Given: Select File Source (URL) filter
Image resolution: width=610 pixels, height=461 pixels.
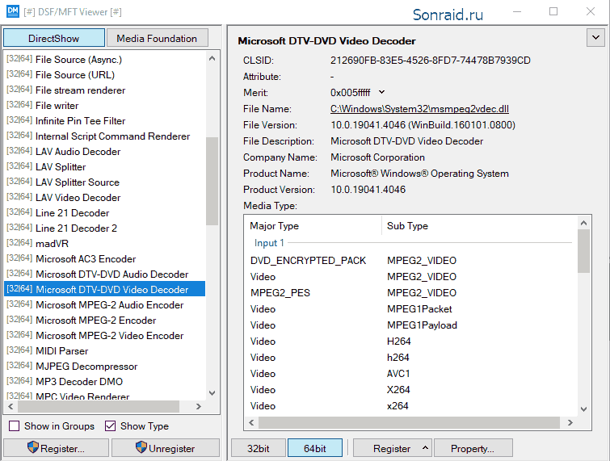Looking at the screenshot, I should (105, 74).
